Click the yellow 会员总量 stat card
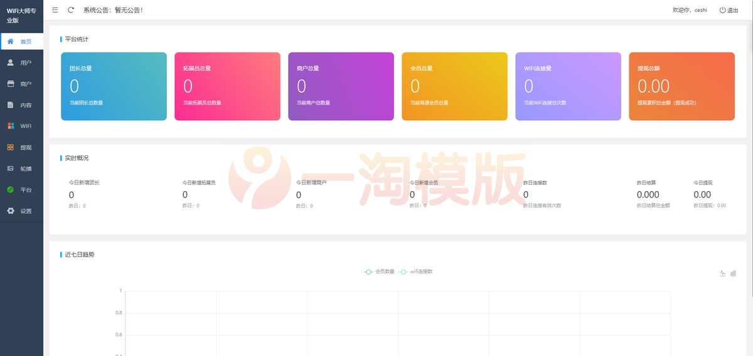This screenshot has width=753, height=356. pos(454,86)
